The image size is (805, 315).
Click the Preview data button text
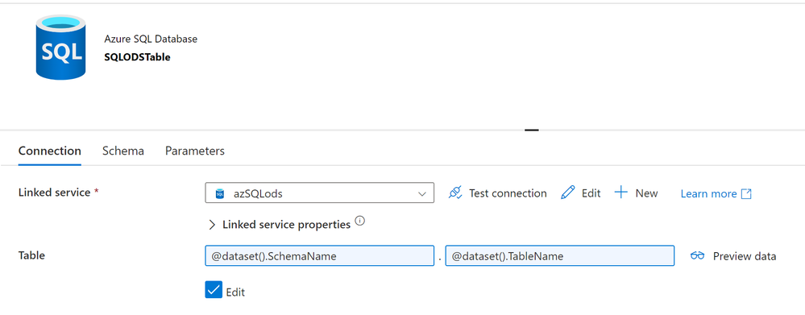click(745, 256)
